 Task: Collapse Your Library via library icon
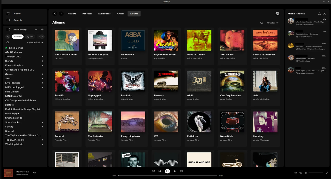(x=8, y=30)
